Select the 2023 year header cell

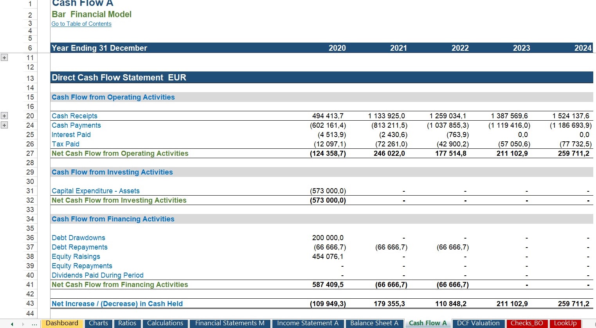(521, 48)
